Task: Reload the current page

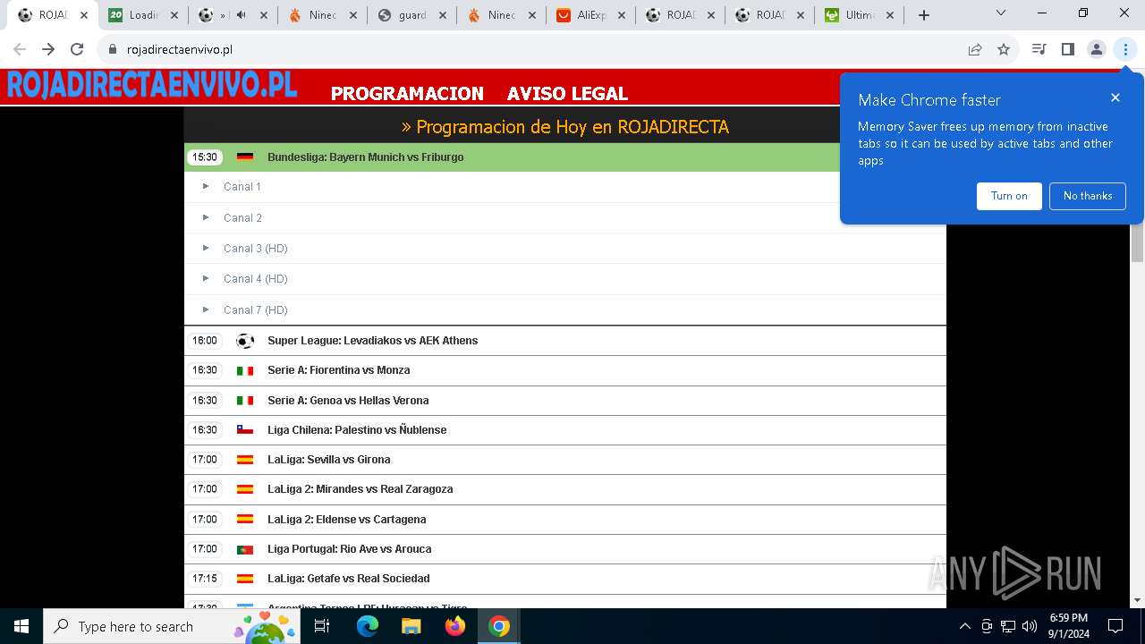Action: click(x=77, y=49)
